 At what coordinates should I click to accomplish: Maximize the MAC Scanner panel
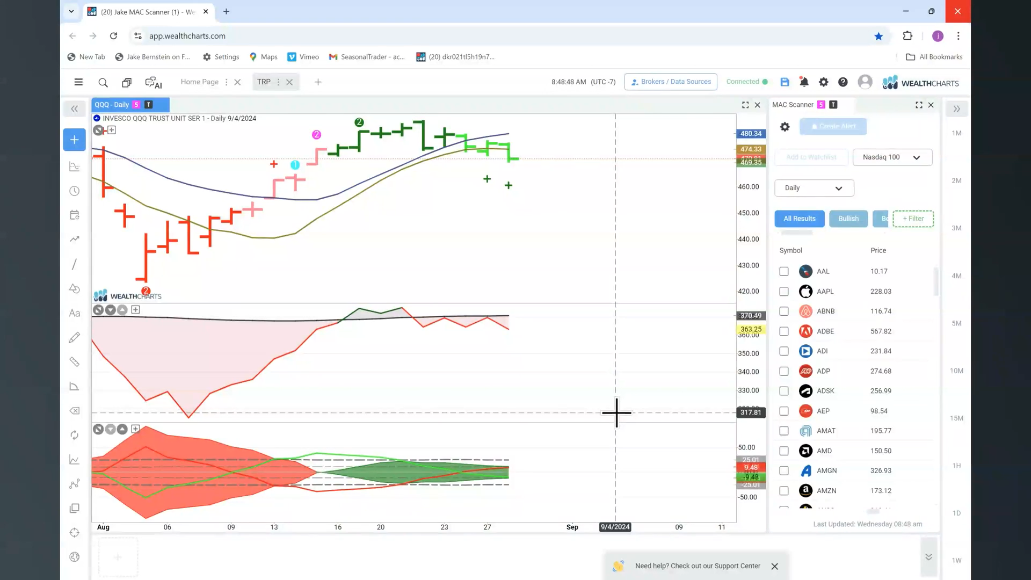click(919, 105)
